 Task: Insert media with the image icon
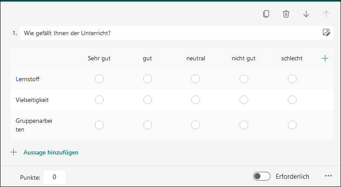click(326, 33)
